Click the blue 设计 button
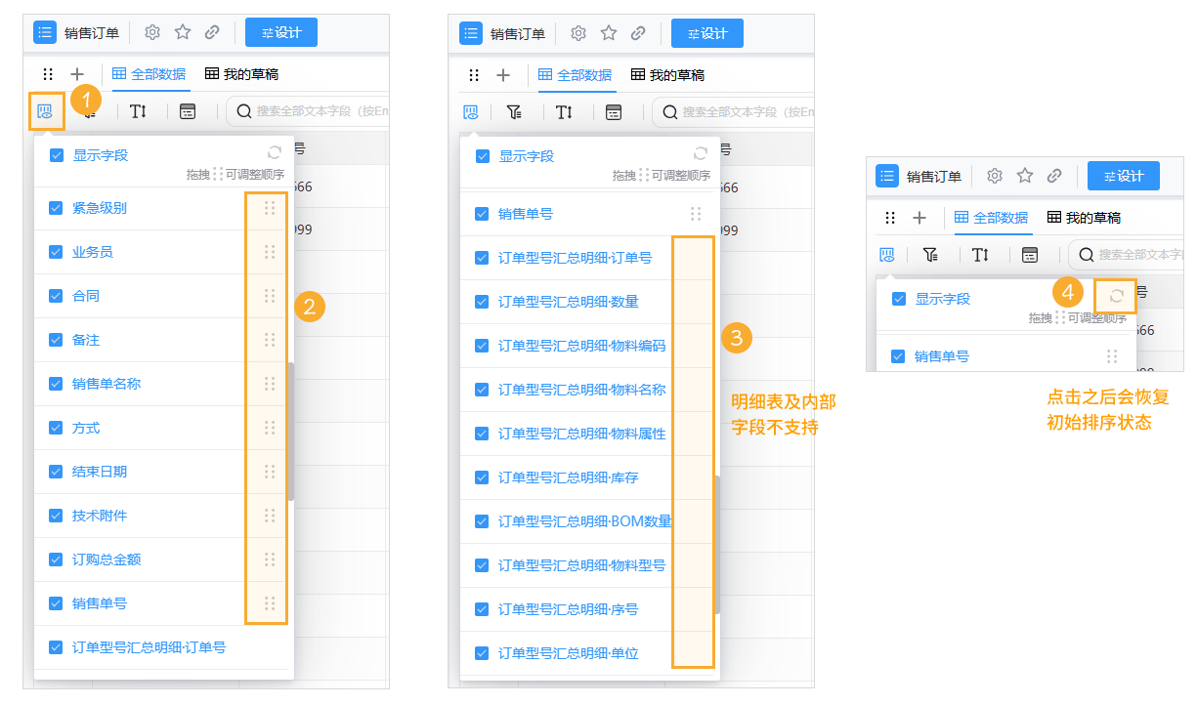The width and height of the screenshot is (1197, 705). tap(280, 31)
